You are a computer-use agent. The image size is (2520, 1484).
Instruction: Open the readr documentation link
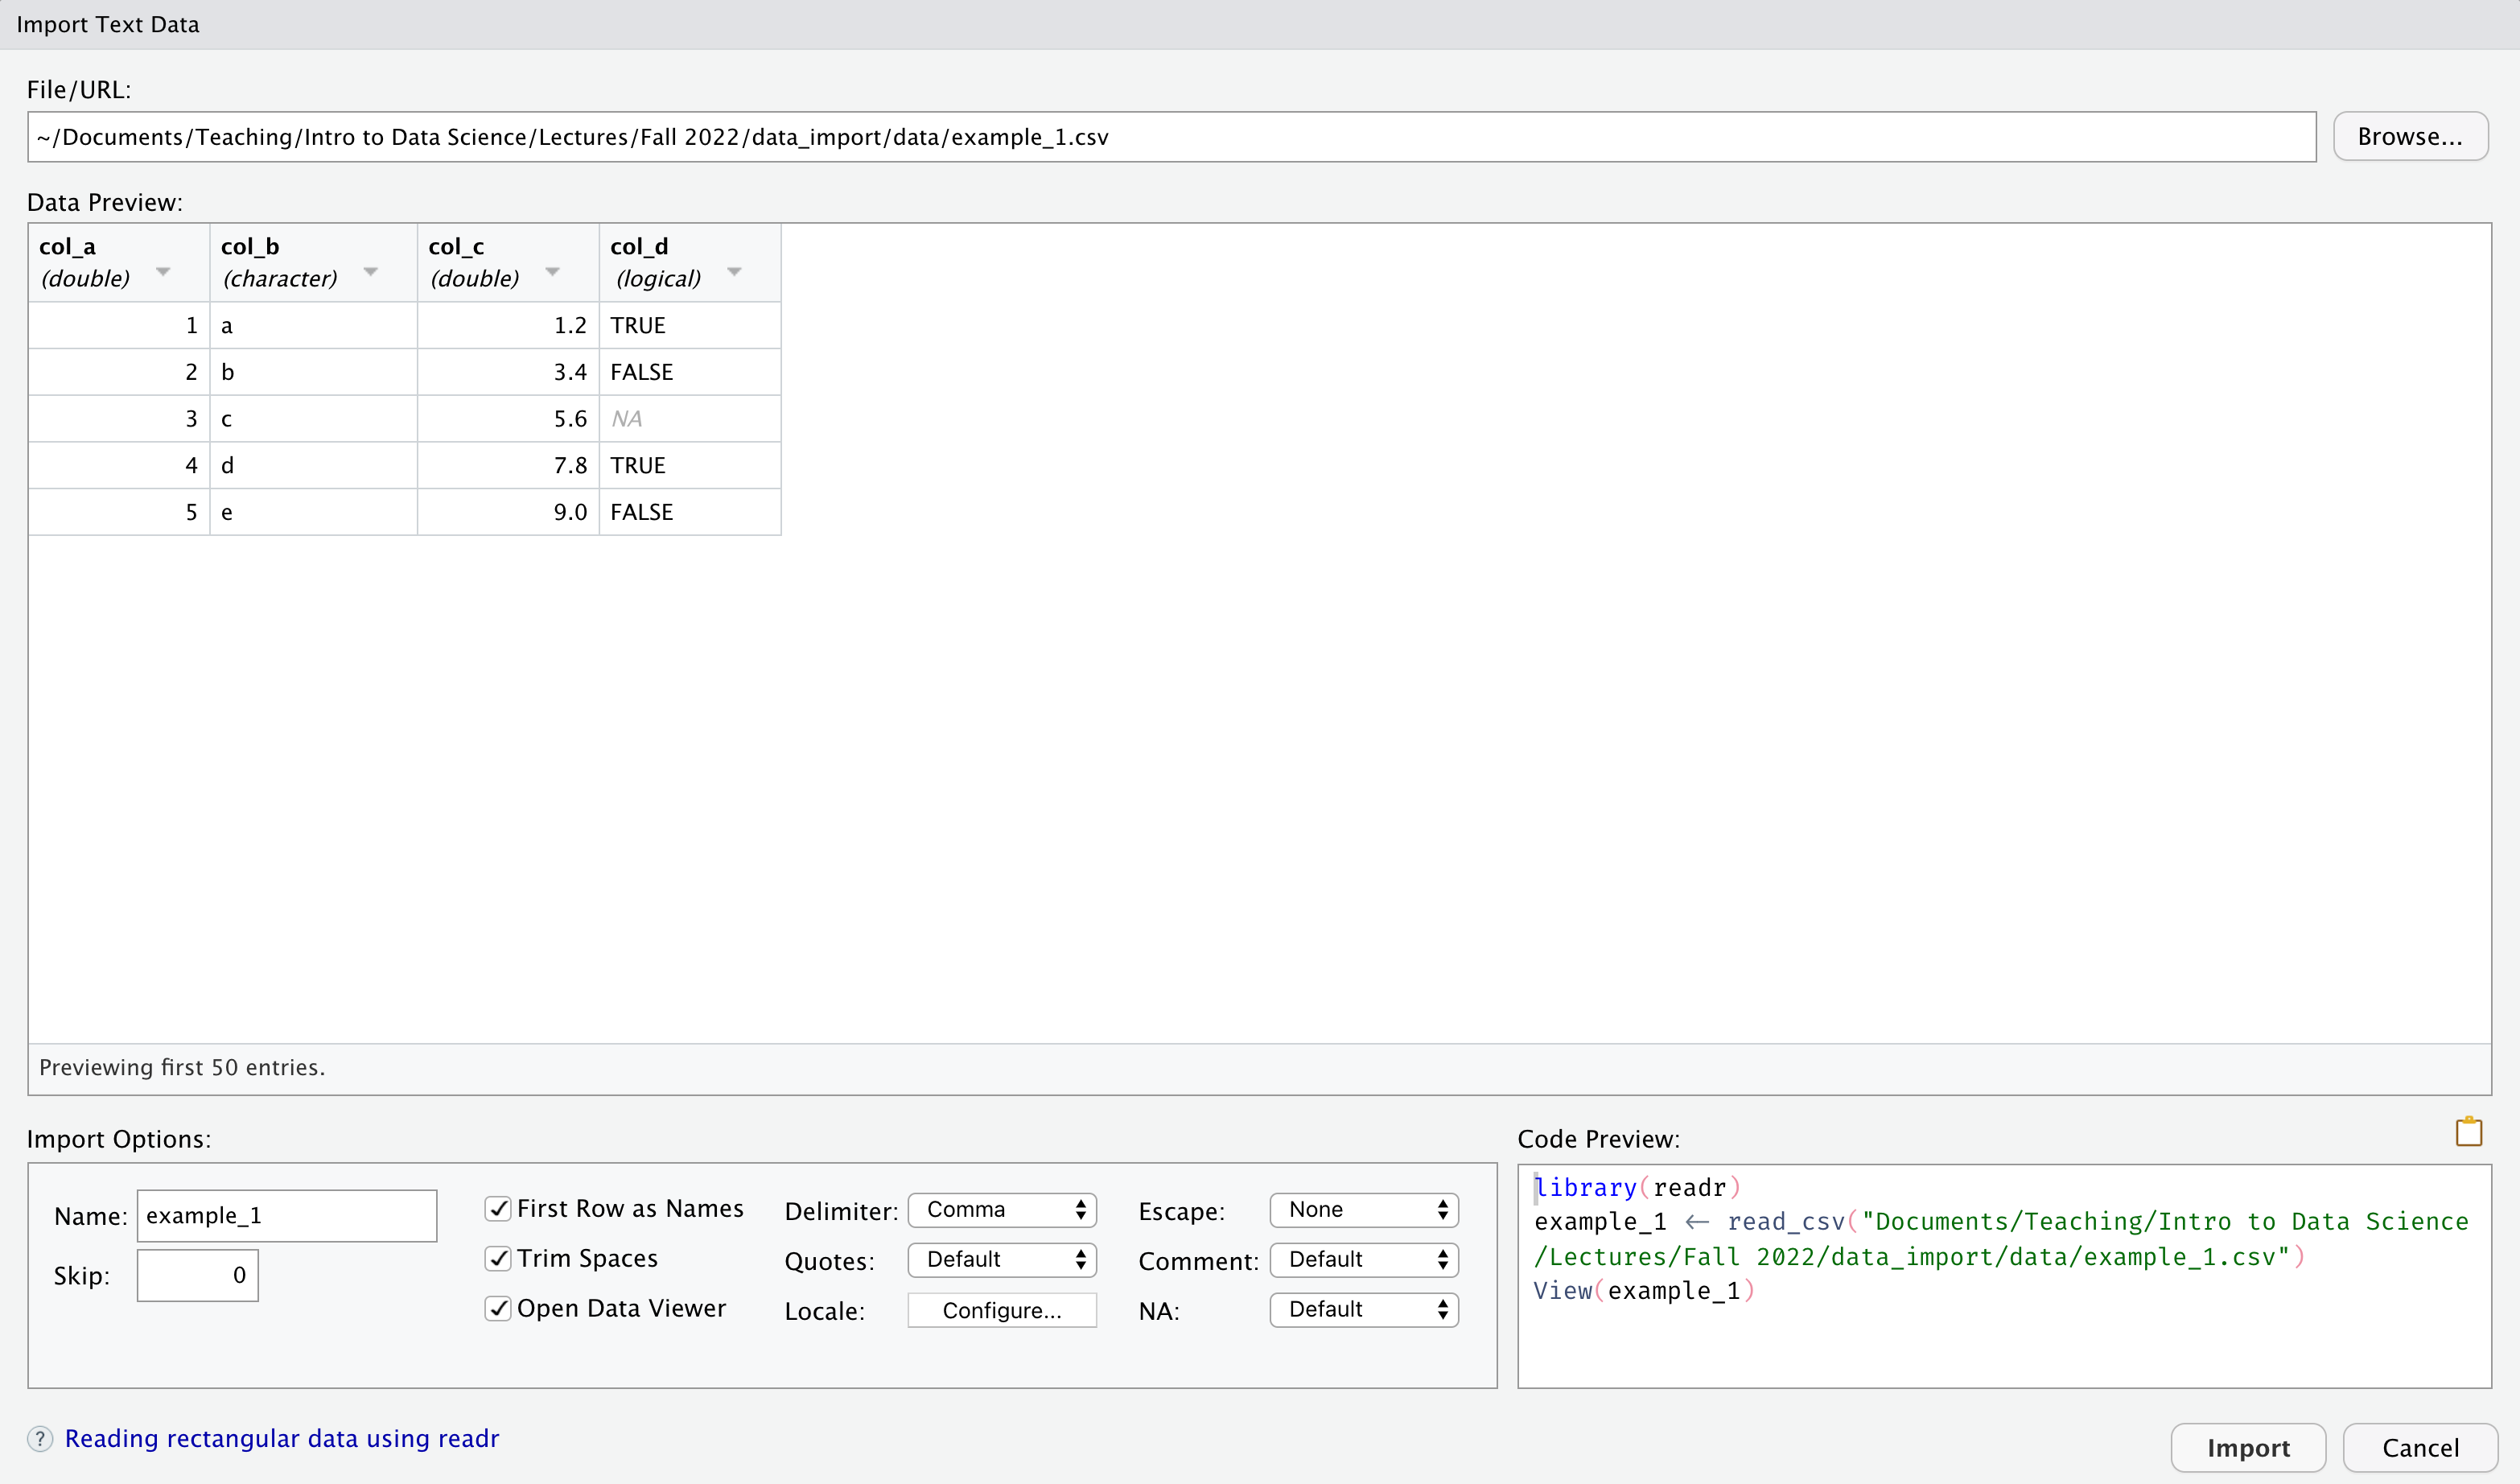pos(282,1438)
